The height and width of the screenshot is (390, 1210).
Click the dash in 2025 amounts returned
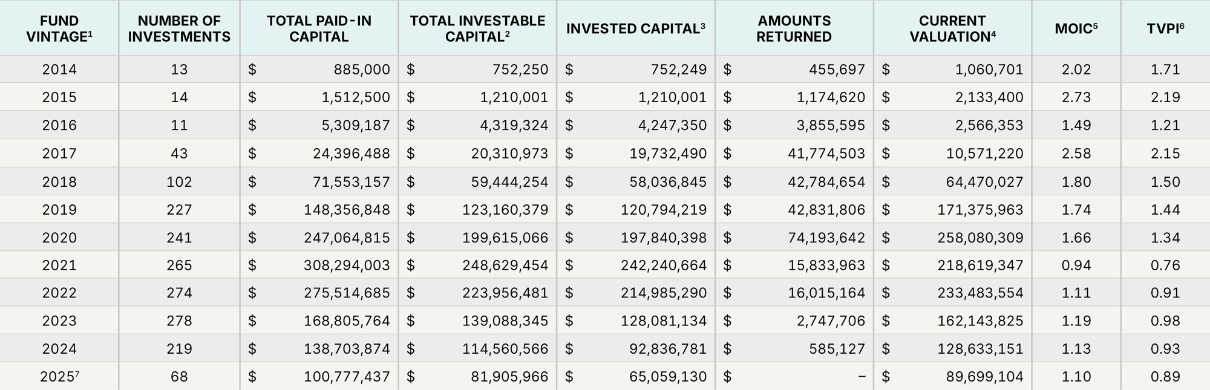(x=862, y=377)
